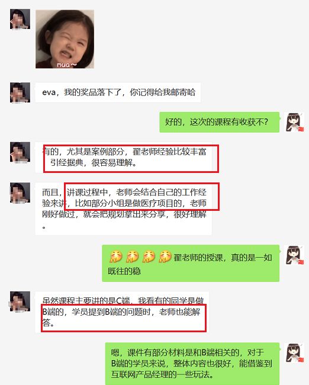Click avatar beside '而且，讲课过程中' message
Image resolution: width=309 pixels, height=385 pixels.
coord(20,192)
